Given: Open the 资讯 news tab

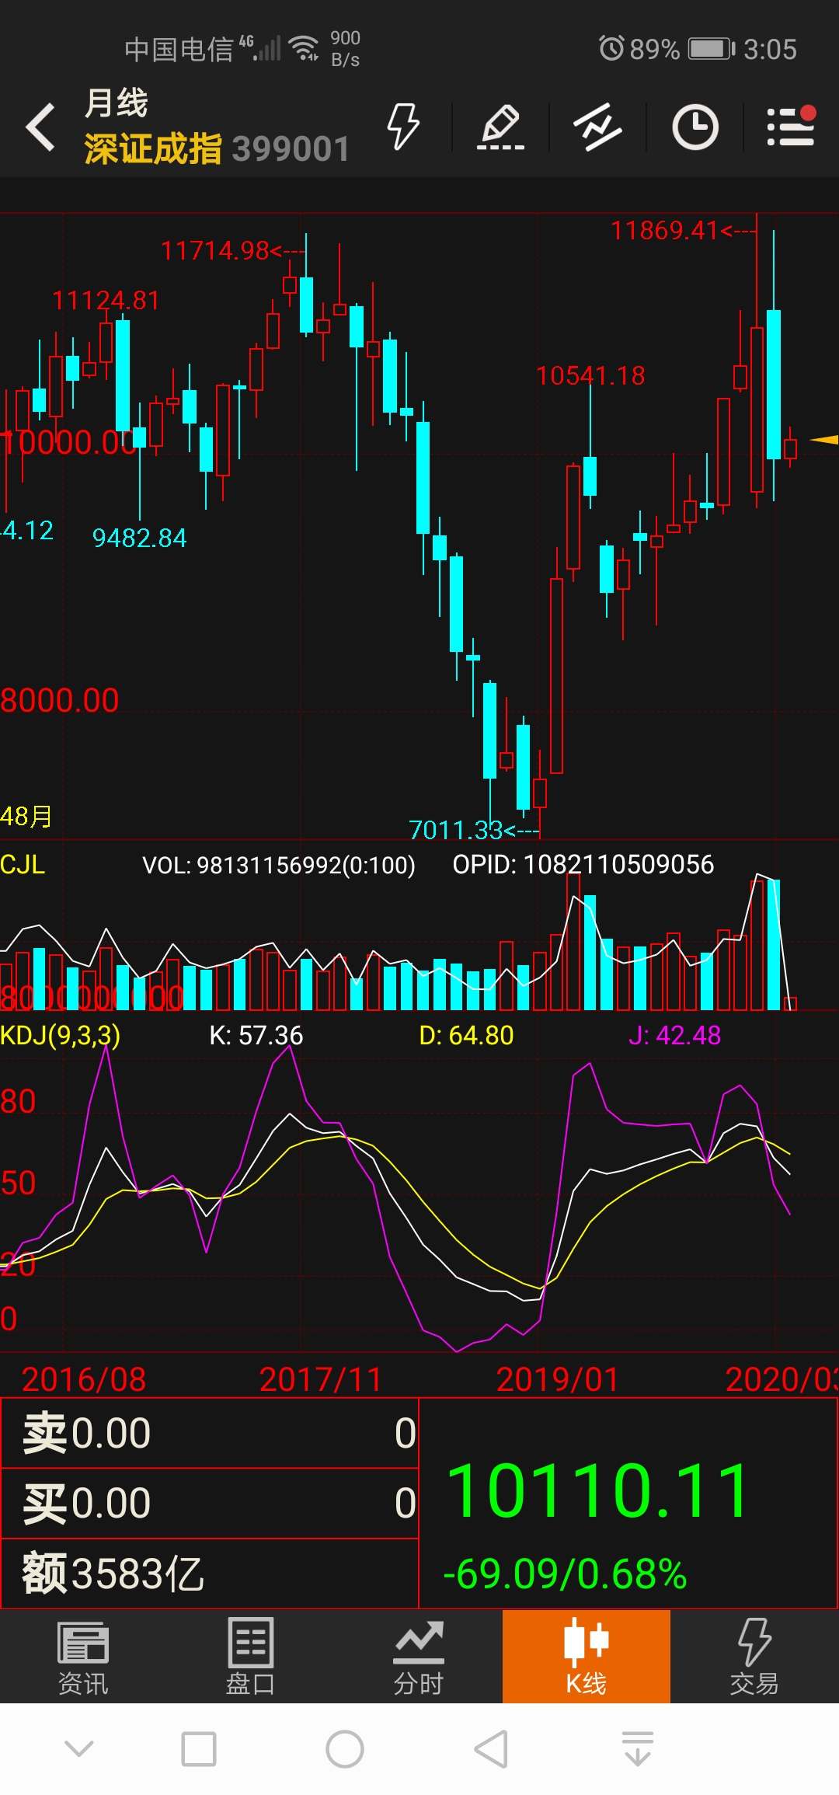Looking at the screenshot, I should coord(83,1657).
